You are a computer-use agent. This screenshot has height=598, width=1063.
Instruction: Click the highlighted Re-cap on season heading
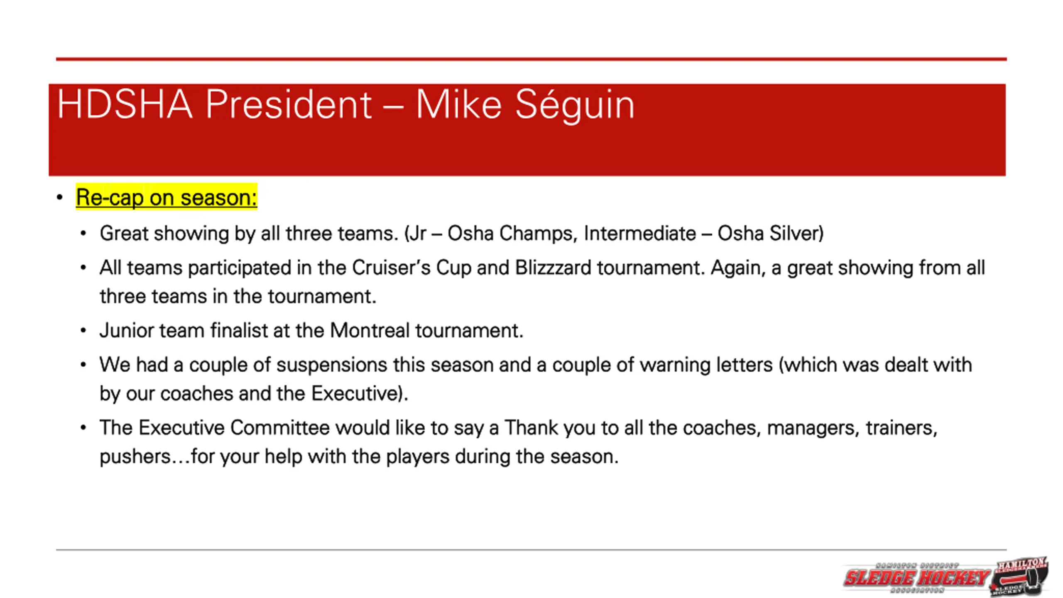[167, 197]
